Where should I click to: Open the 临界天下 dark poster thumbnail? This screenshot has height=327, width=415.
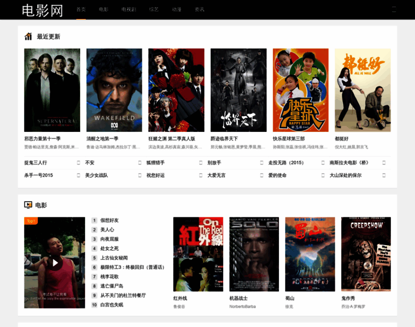click(239, 90)
